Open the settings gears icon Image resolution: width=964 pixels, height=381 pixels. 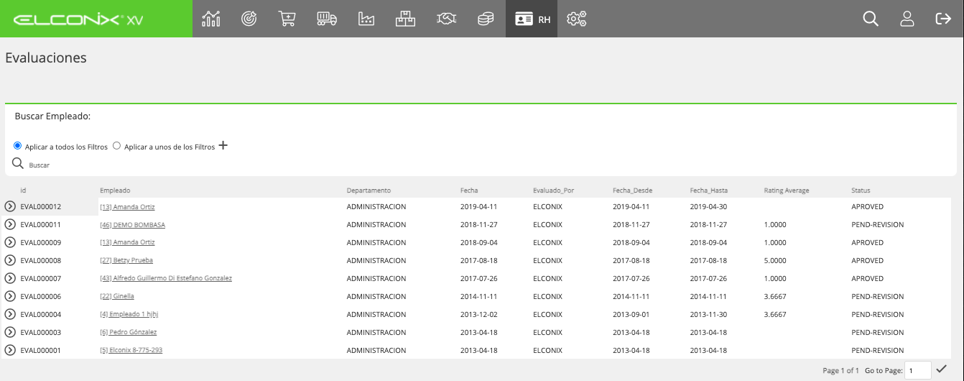tap(576, 19)
